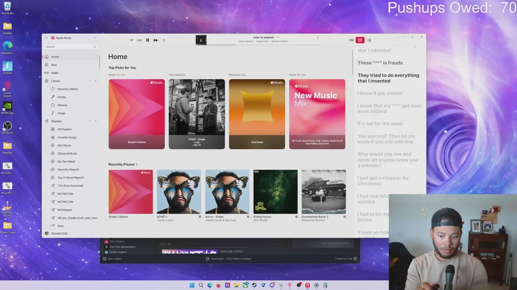This screenshot has height=290, width=517.
Task: Click the search magnifier icon in sidebar
Action: (x=95, y=47)
